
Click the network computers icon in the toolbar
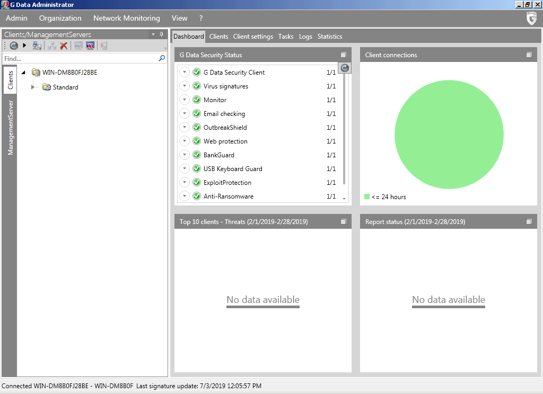pos(37,46)
